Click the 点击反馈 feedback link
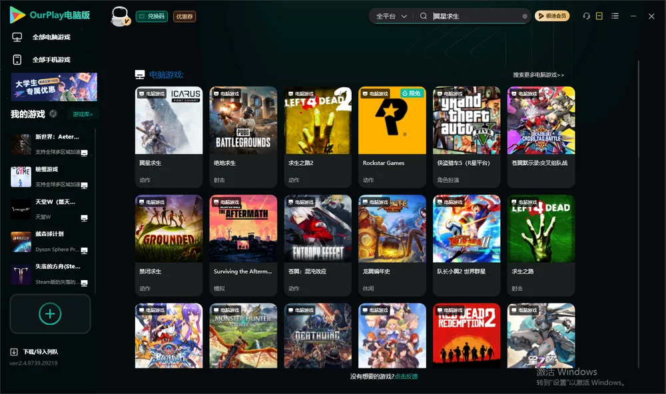This screenshot has height=394, width=666. pos(406,377)
